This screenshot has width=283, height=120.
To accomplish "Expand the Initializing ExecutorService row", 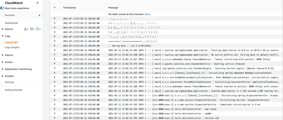I will [54, 82].
